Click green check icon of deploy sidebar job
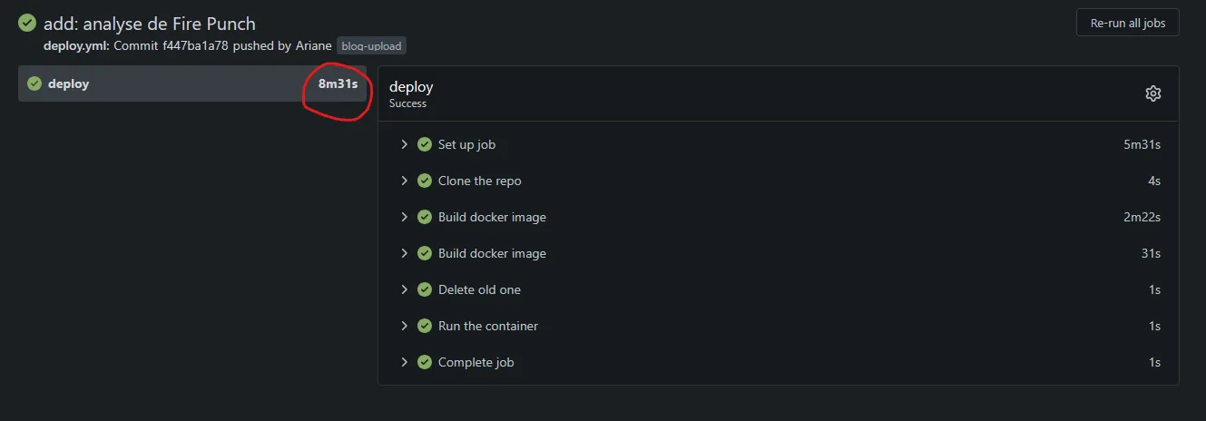Screen dimensions: 1206x421 tap(34, 83)
